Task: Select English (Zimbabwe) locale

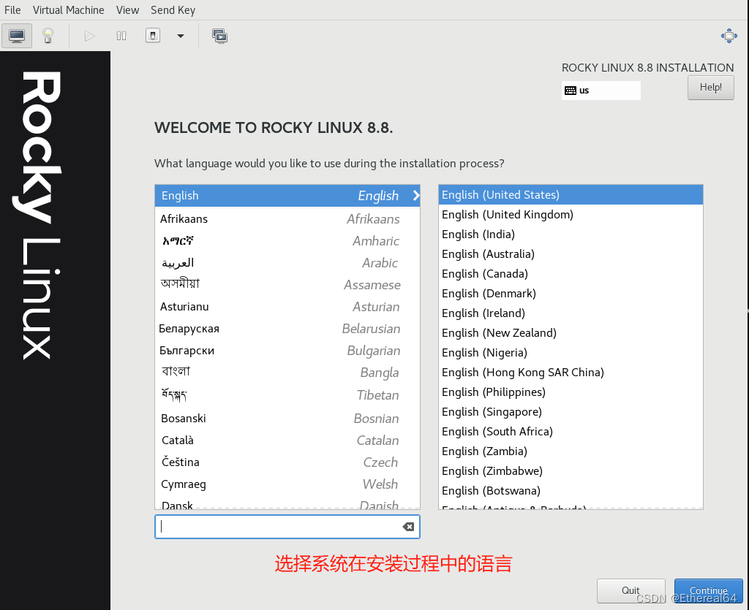Action: (571, 470)
